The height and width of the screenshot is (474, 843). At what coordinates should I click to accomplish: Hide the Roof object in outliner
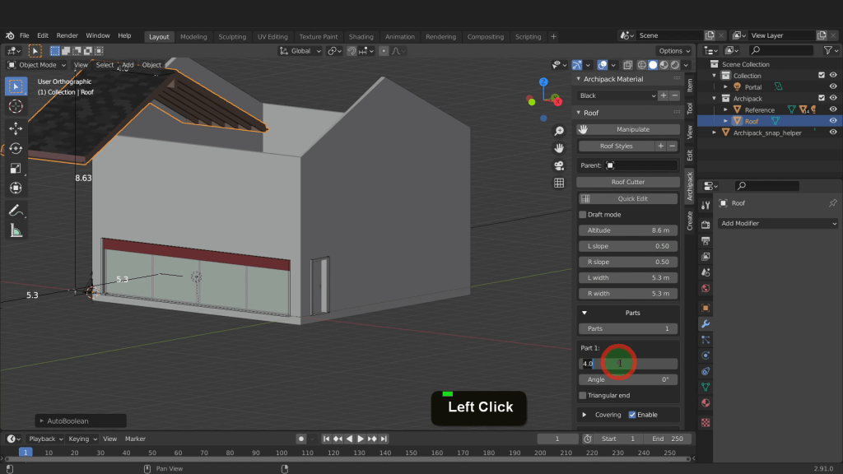pos(833,121)
